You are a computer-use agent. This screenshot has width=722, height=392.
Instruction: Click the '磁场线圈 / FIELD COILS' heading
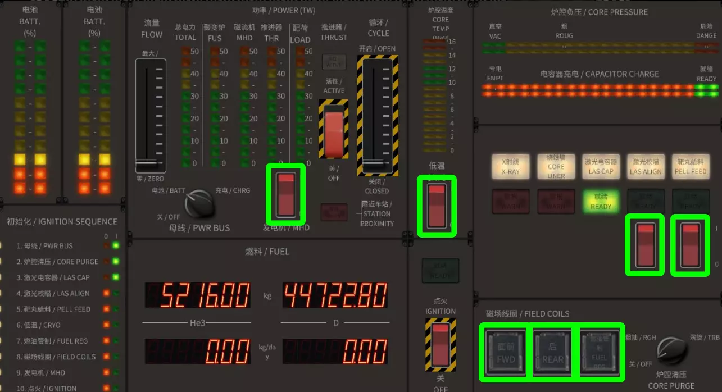tap(528, 313)
